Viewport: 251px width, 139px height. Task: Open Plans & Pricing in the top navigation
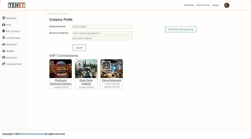[203, 5]
